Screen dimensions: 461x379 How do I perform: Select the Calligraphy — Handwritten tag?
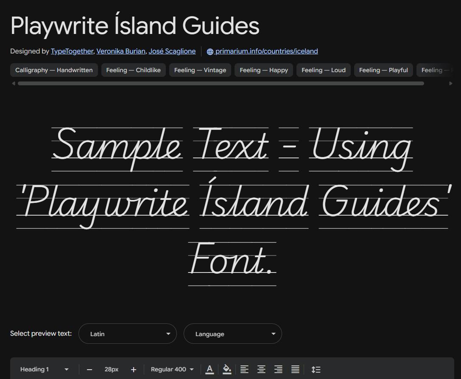pos(54,70)
